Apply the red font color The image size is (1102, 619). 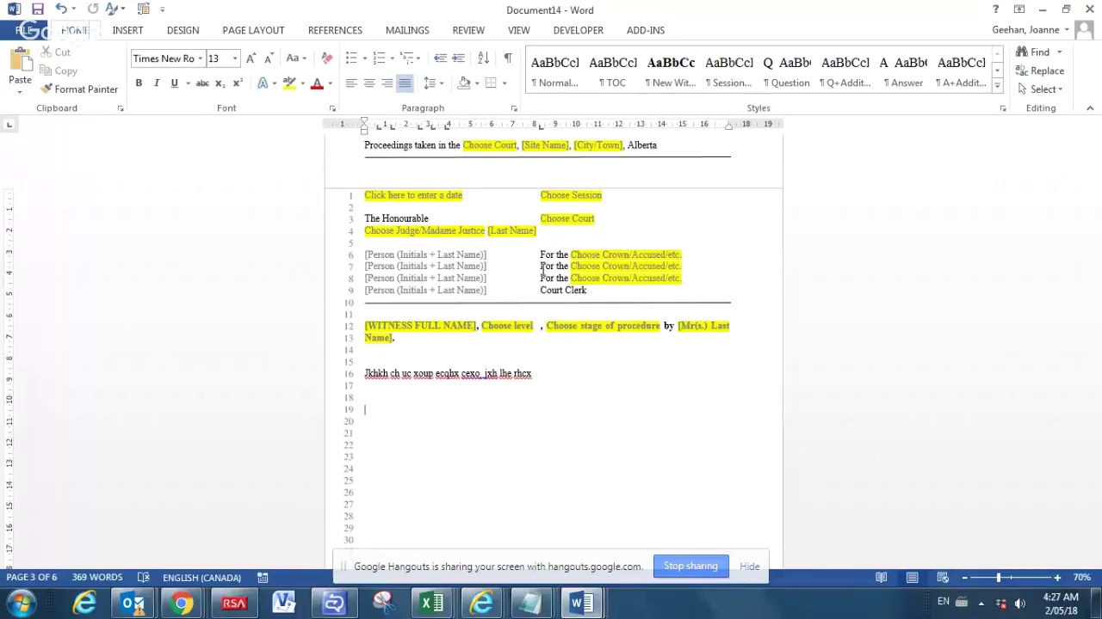point(317,83)
